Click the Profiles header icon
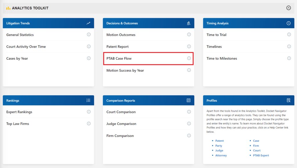Viewport: 297px width, 168px height. click(x=289, y=100)
